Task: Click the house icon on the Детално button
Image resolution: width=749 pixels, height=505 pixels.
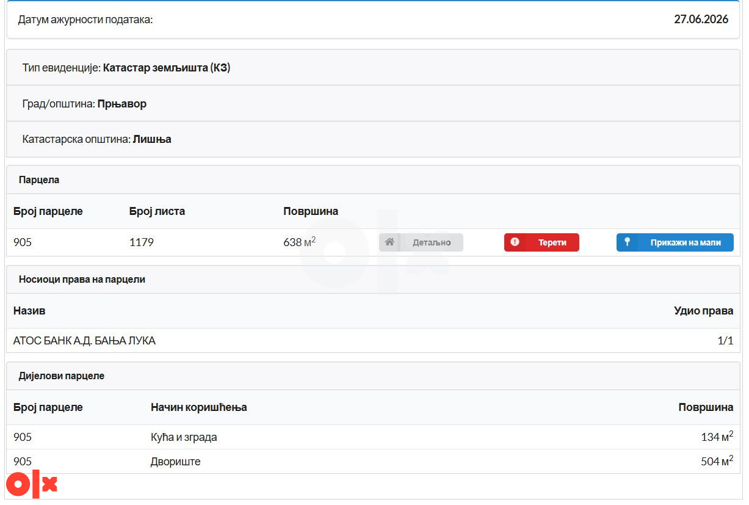Action: (x=389, y=242)
